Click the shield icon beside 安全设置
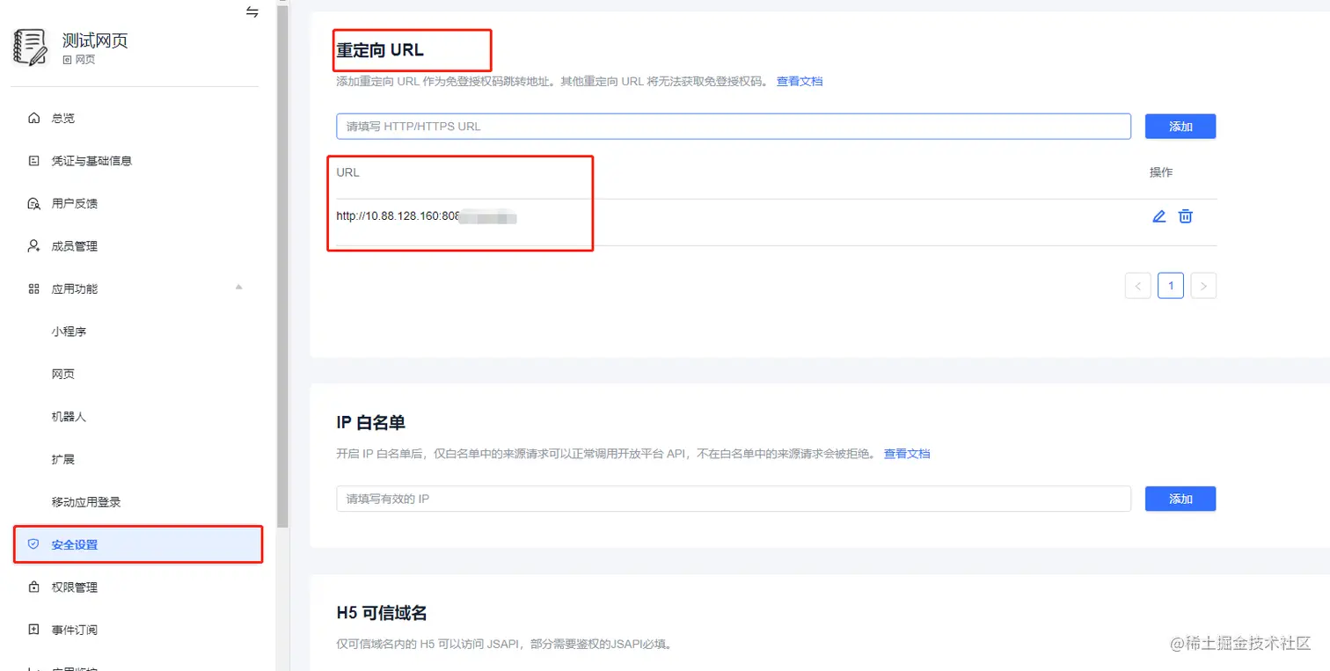 (x=33, y=544)
